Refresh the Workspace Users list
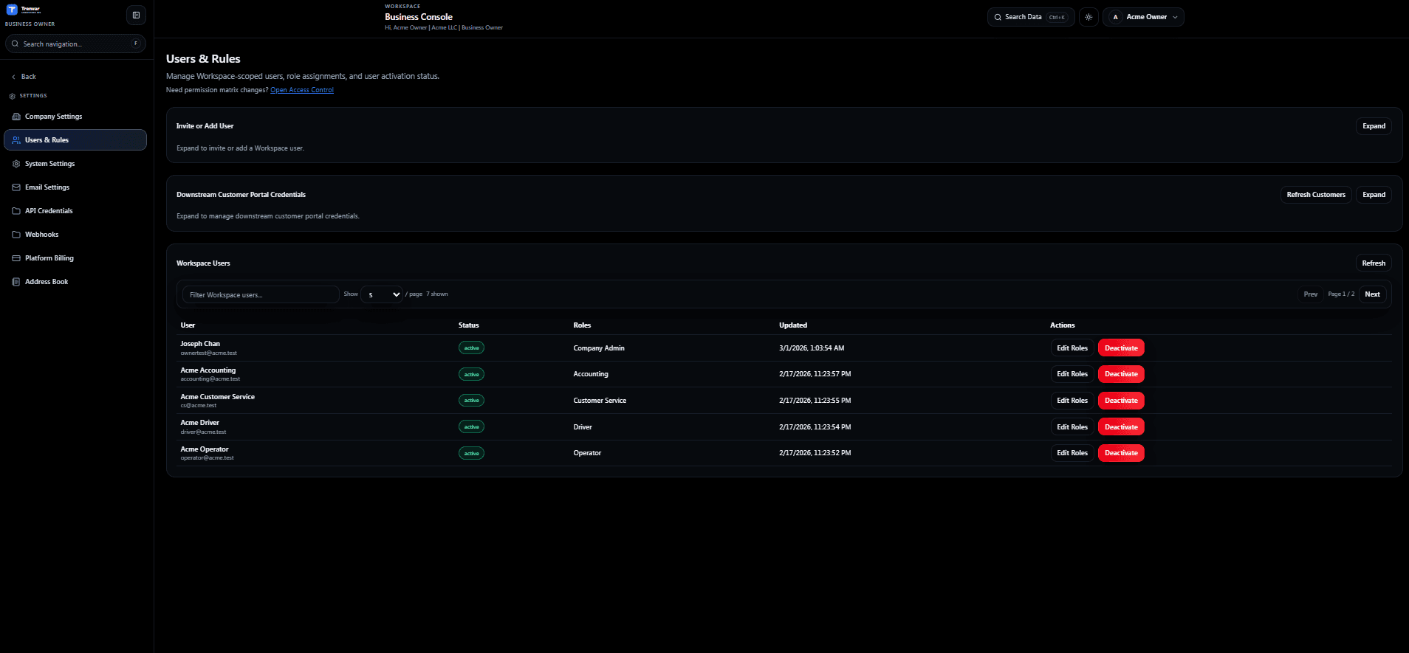This screenshot has height=653, width=1409. (x=1374, y=263)
